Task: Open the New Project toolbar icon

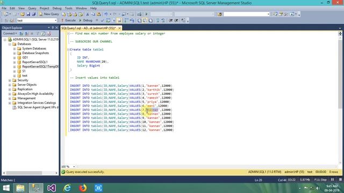Action: coord(6,14)
